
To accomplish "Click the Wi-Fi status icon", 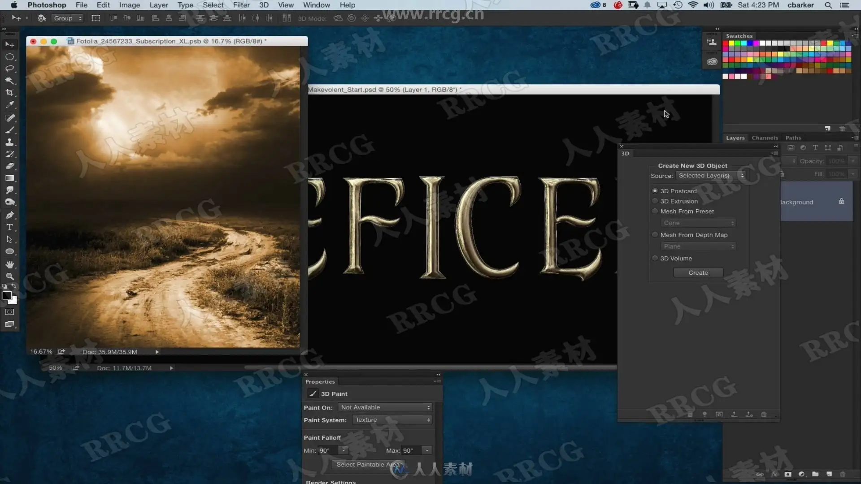I will point(693,5).
